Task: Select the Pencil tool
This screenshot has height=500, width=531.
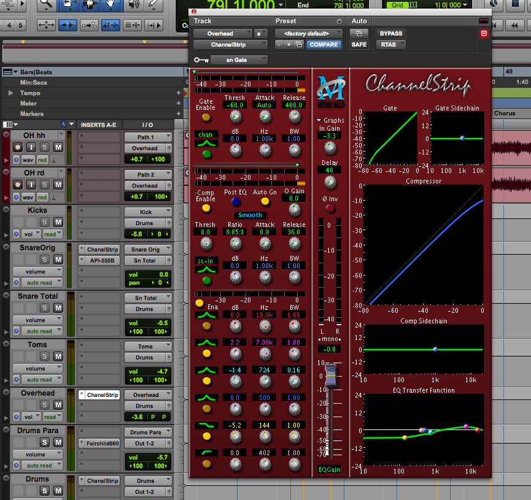Action: coord(153,4)
